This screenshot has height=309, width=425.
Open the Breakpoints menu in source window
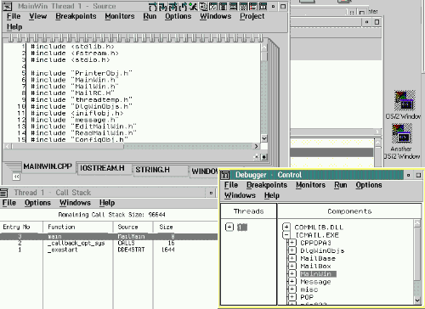point(76,16)
